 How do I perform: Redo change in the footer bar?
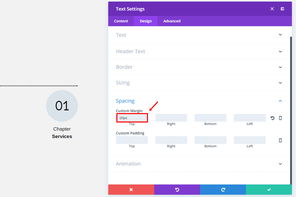(223, 190)
